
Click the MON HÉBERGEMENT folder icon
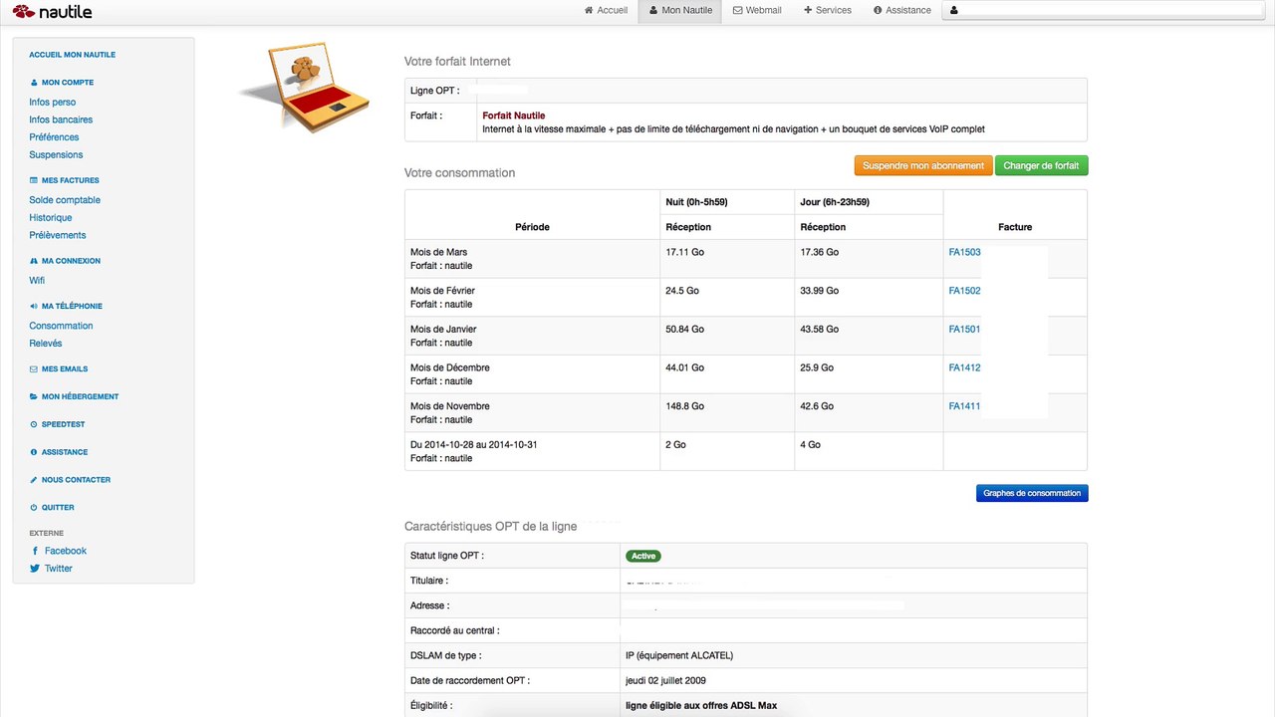coord(34,396)
